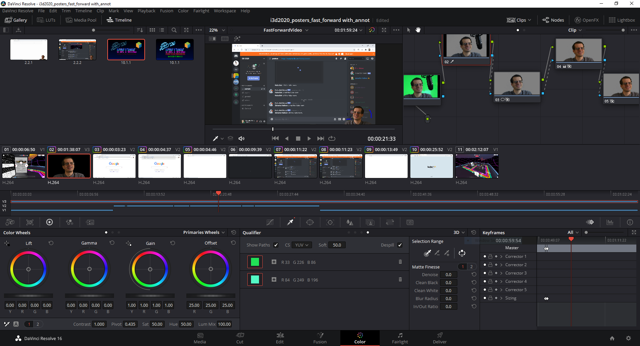
Task: Open the Lightbox view
Action: pos(622,20)
